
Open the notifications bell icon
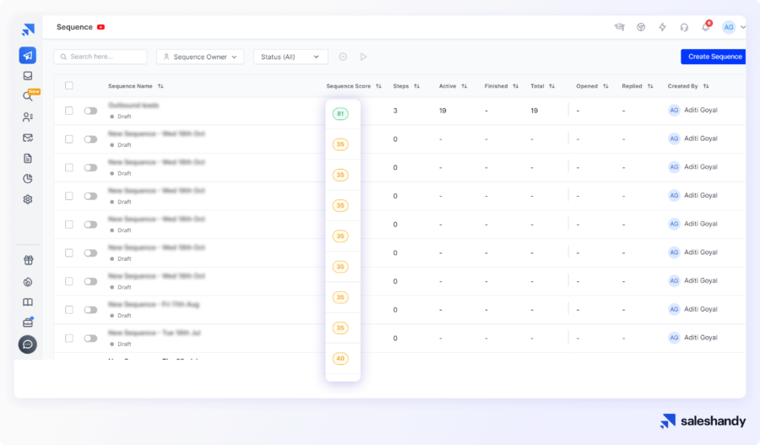[706, 27]
